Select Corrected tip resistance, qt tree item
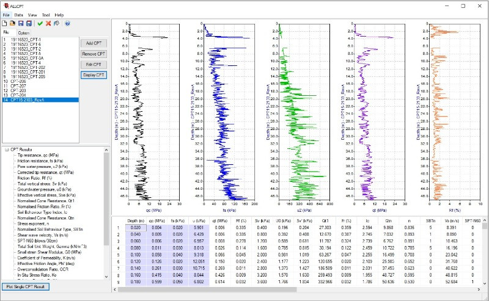 click(x=45, y=172)
